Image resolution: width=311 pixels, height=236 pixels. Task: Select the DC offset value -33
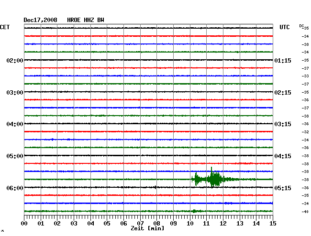point(305,76)
